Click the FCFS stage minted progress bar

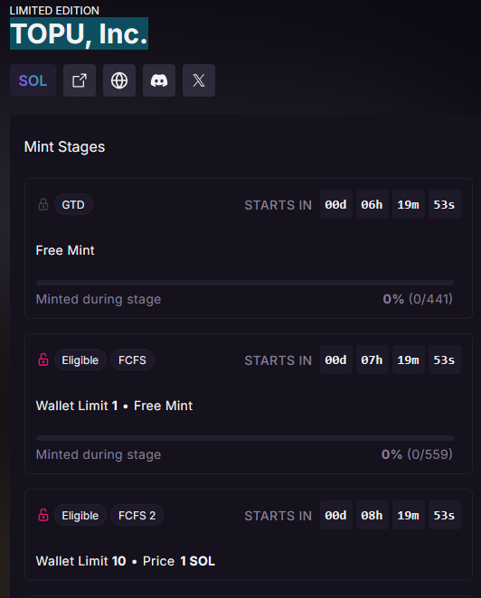(x=245, y=438)
